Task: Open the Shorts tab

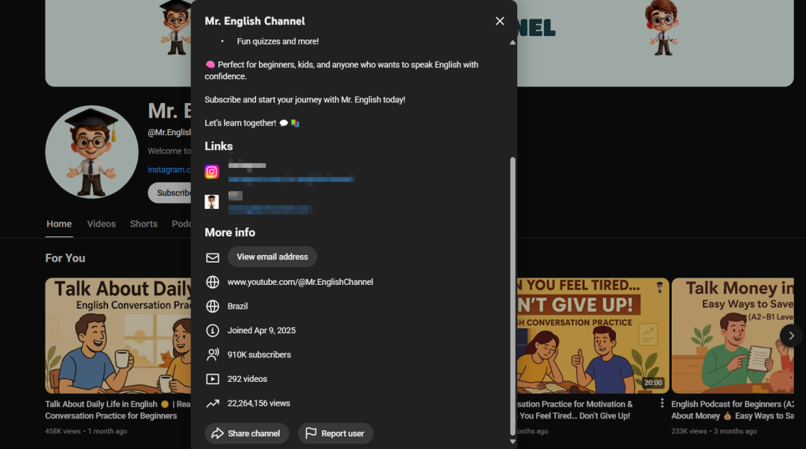Action: pyautogui.click(x=143, y=224)
